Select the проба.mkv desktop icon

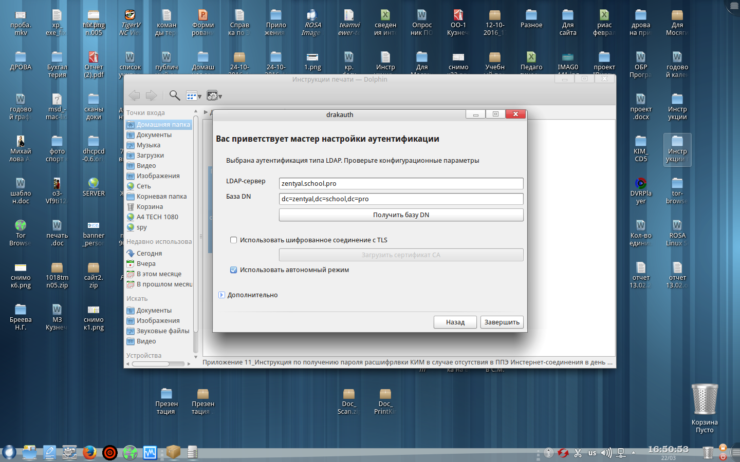(x=21, y=23)
